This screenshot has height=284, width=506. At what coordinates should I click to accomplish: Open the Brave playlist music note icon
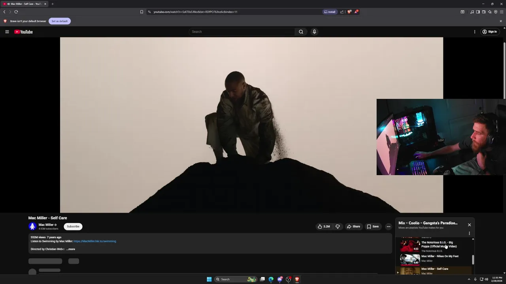tap(472, 12)
